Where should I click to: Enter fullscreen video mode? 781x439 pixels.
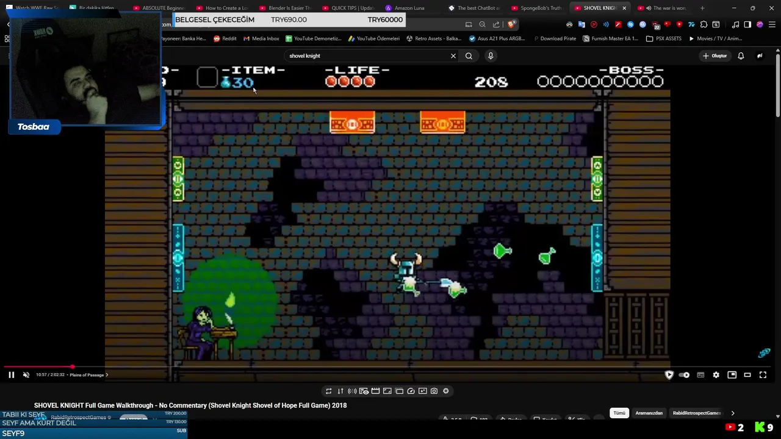(x=763, y=375)
